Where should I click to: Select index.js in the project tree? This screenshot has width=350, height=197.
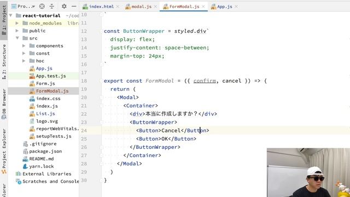[x=47, y=106]
